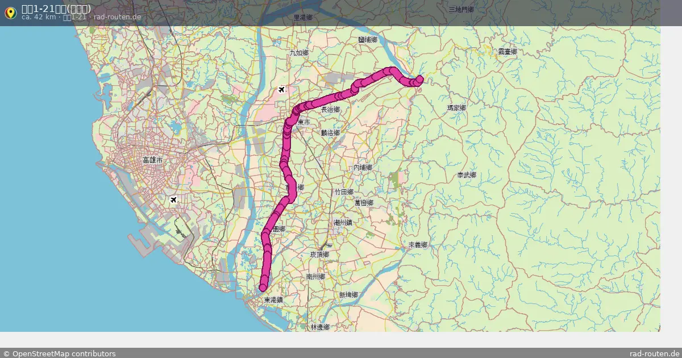Click the 瑪家鄉 map label
The width and height of the screenshot is (682, 358).
(456, 107)
